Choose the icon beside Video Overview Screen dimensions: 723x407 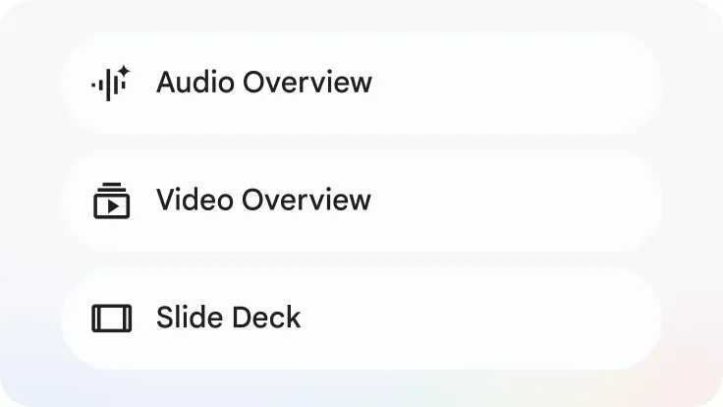point(112,201)
